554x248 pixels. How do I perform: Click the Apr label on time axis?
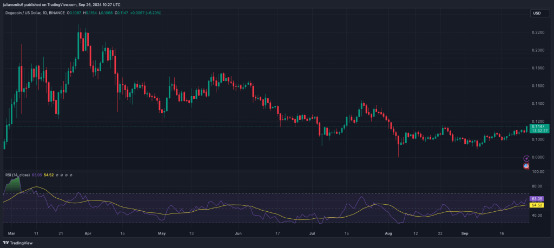point(88,233)
